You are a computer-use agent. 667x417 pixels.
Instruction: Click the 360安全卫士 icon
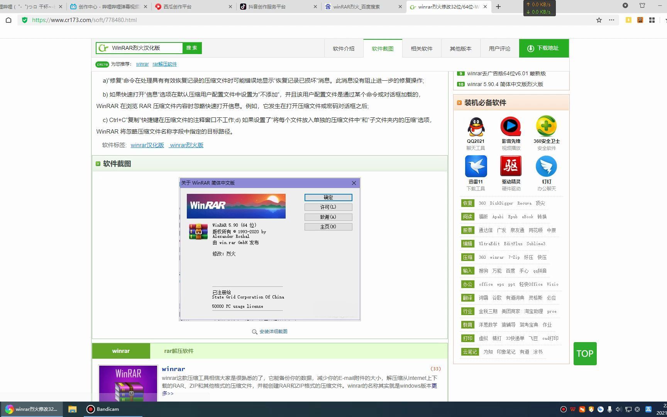click(x=546, y=126)
